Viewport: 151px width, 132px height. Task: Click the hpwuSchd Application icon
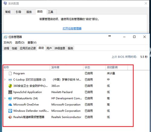[x=10, y=92]
